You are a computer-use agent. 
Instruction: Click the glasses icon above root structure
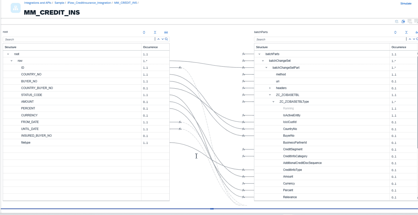(166, 32)
